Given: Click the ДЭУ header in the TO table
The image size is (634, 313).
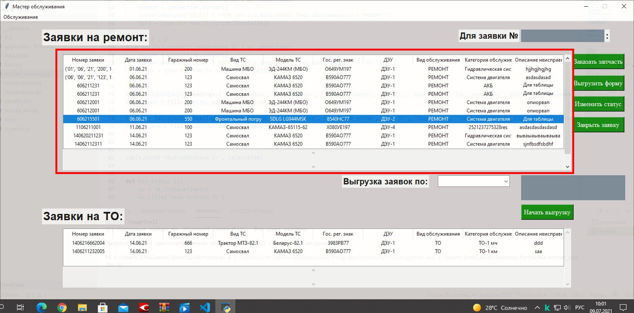Looking at the screenshot, I should tap(388, 234).
